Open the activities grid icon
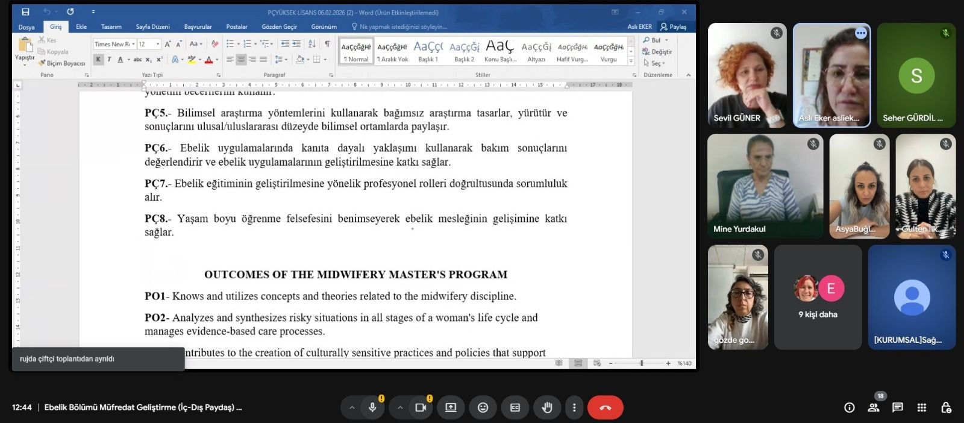 pyautogui.click(x=921, y=408)
